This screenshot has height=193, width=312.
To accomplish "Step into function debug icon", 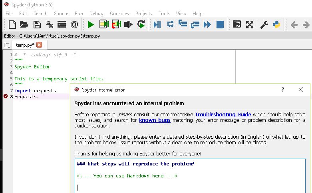I will [x=183, y=23].
